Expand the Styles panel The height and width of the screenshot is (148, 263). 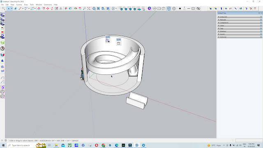pyautogui.click(x=240, y=25)
